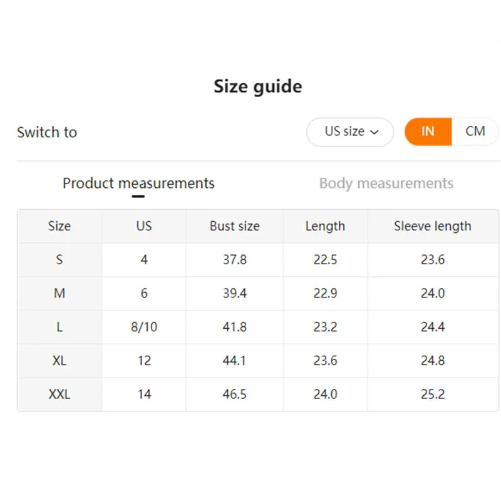This screenshot has width=501, height=501.
Task: Click the Size column header
Action: pyautogui.click(x=59, y=226)
